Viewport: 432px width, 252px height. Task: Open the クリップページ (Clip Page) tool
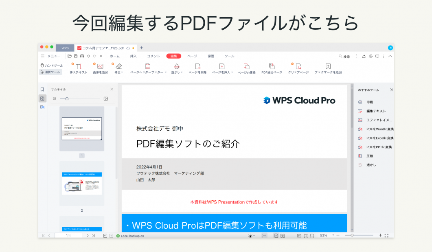(298, 69)
